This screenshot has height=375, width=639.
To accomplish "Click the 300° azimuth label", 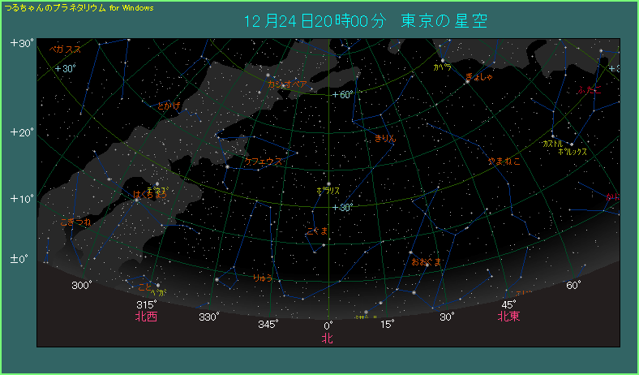I will [81, 285].
